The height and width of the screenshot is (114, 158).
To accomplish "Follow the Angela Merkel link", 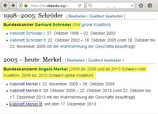I will click(x=53, y=69).
